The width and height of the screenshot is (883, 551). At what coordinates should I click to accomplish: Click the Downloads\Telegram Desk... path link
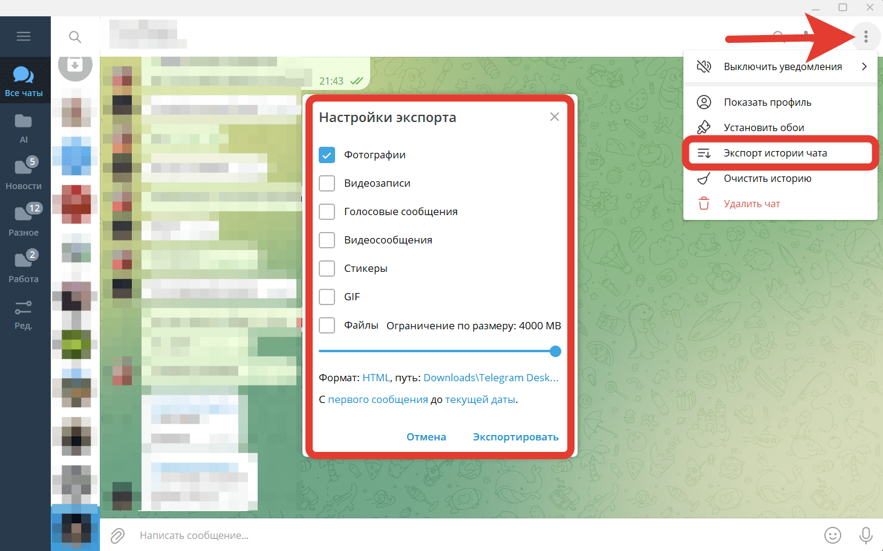(x=491, y=378)
